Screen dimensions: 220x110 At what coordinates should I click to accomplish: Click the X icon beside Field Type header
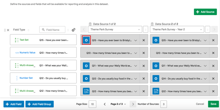[x=8, y=30]
